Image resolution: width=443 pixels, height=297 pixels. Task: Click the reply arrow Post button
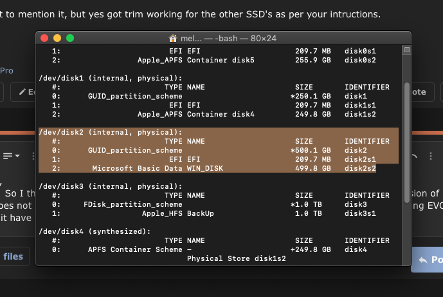(x=426, y=258)
